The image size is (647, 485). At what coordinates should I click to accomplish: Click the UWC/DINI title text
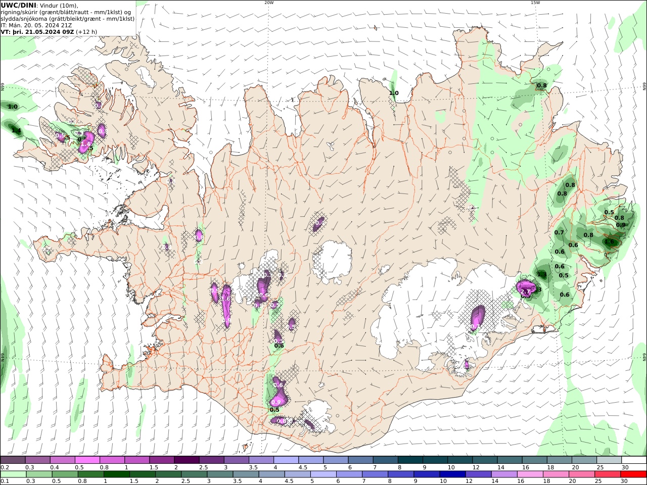[18, 5]
